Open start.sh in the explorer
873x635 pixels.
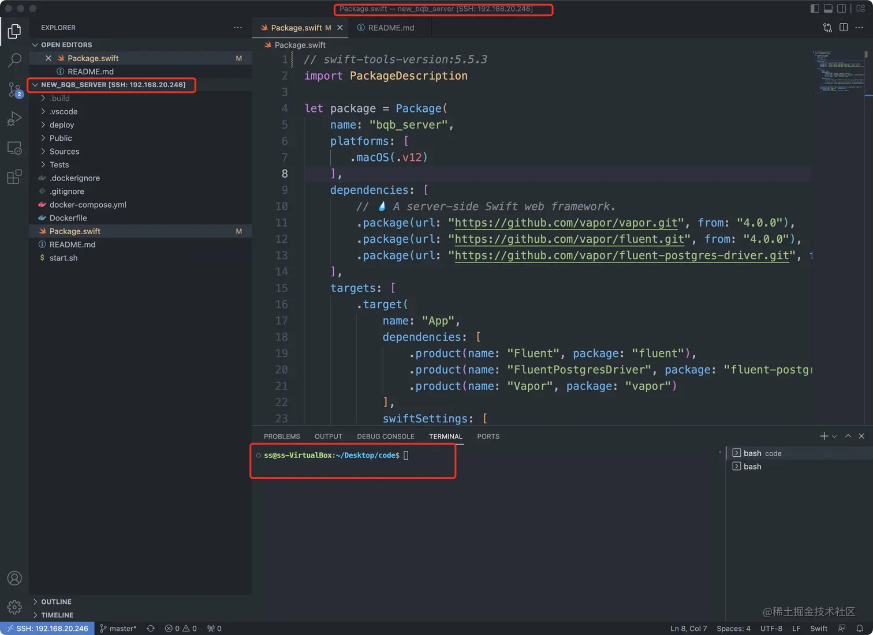tap(140, 258)
